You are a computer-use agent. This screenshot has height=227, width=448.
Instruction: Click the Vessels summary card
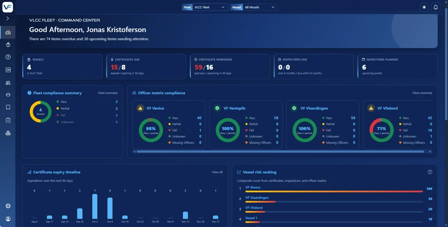62,67
